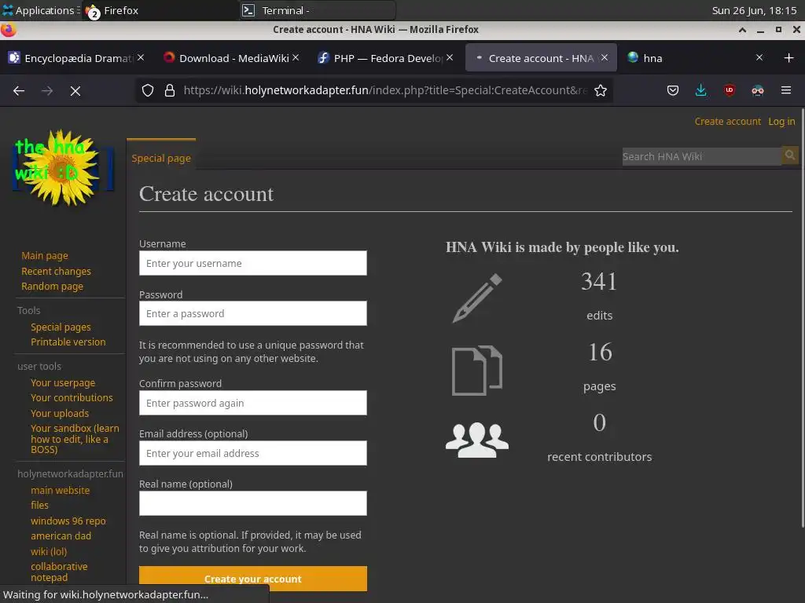This screenshot has width=805, height=603.
Task: Close the hna tab
Action: click(759, 57)
